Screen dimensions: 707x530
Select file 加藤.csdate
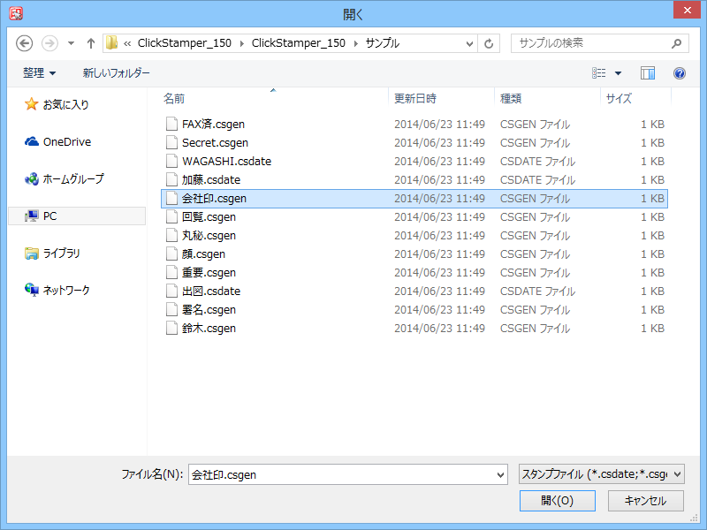(414, 180)
